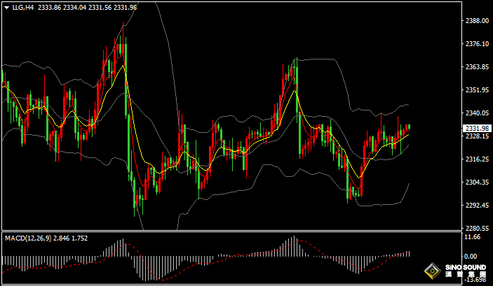Image resolution: width=493 pixels, height=286 pixels.
Task: Click the triangle arrow beside LLG,H4
Action: click(x=6, y=6)
